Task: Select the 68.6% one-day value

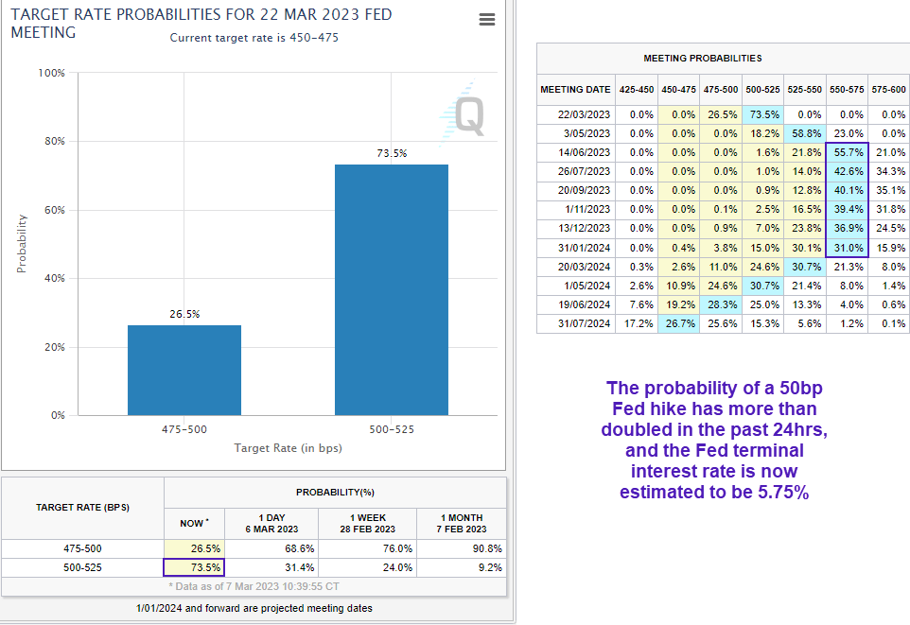Action: coord(271,549)
